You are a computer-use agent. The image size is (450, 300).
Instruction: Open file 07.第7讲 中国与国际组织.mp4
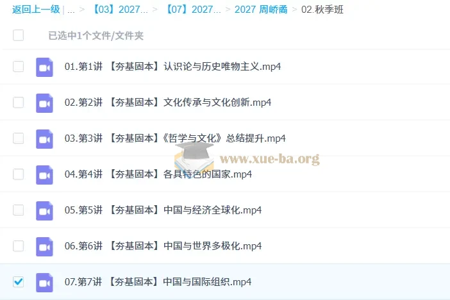tap(158, 282)
